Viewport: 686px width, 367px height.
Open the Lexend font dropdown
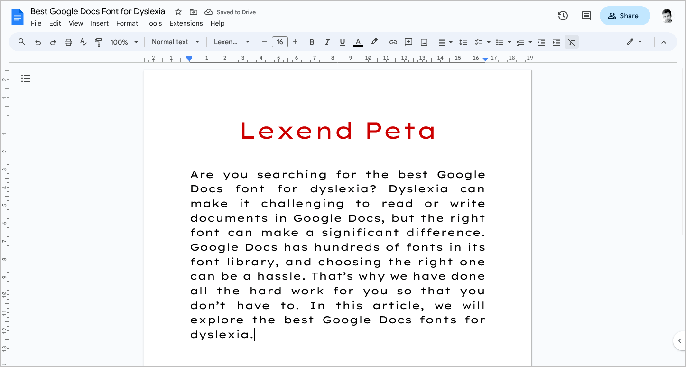[x=232, y=42]
